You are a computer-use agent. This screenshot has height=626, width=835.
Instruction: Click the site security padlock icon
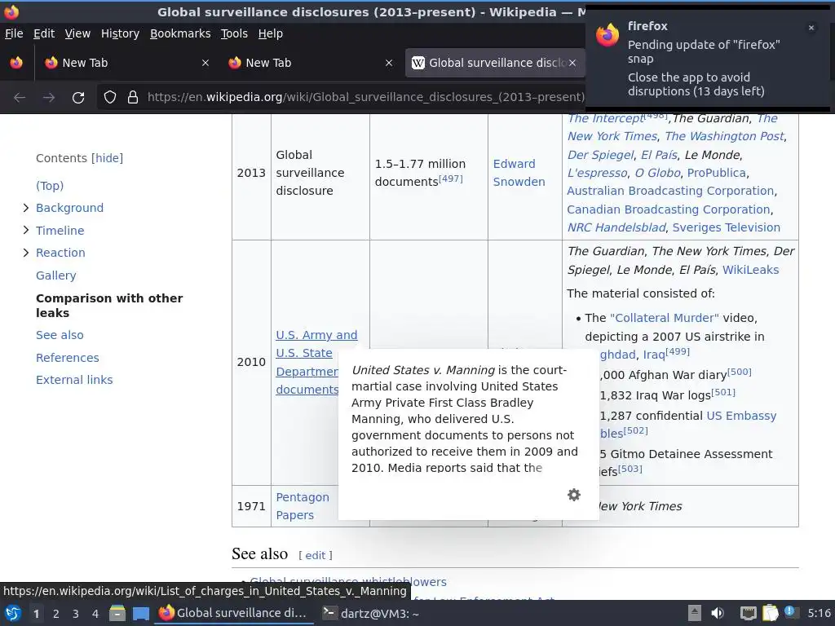click(133, 98)
